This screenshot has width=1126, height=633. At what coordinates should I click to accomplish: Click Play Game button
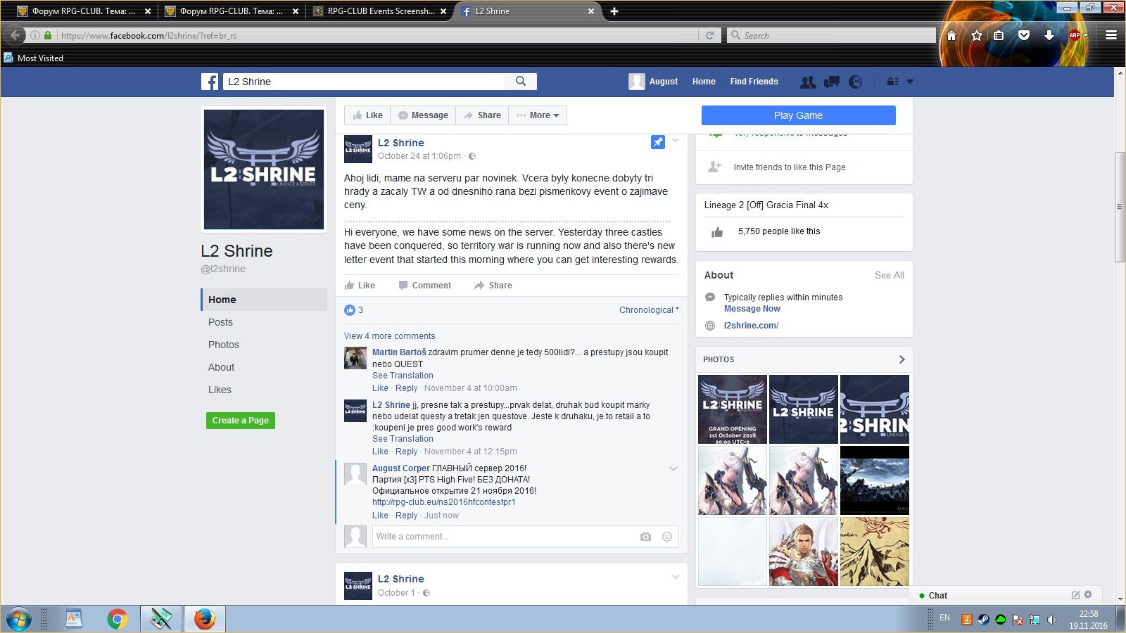click(x=798, y=115)
